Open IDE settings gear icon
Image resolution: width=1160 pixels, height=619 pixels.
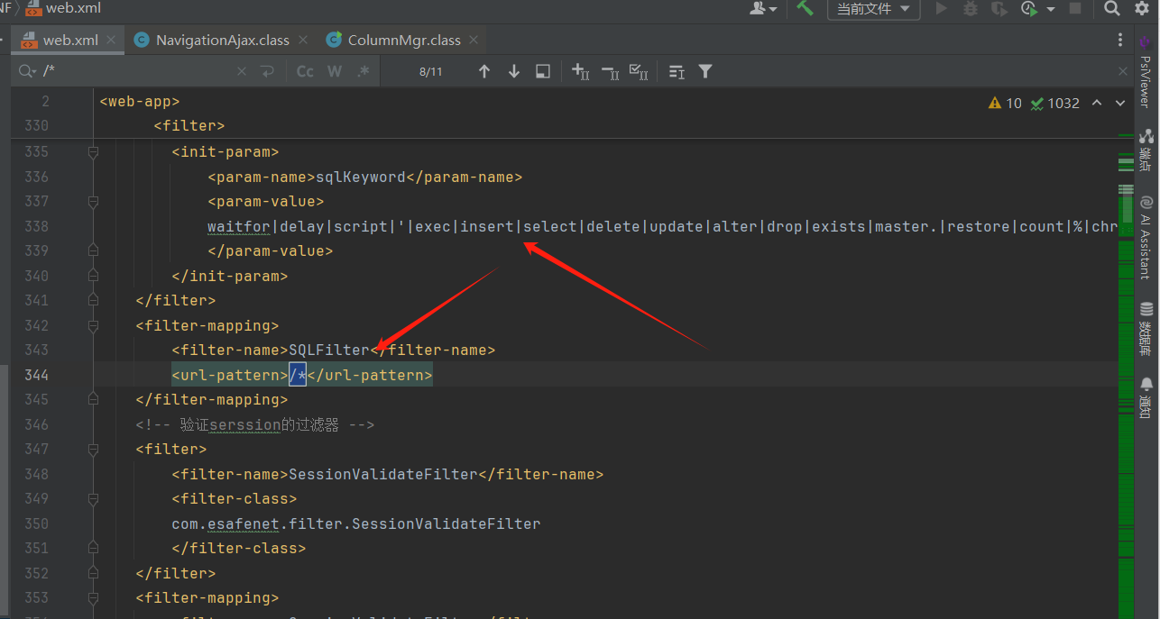(x=1142, y=8)
